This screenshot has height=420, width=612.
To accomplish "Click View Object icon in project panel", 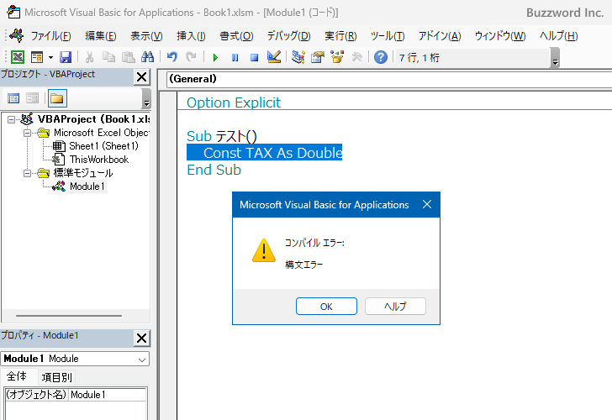I will point(33,98).
